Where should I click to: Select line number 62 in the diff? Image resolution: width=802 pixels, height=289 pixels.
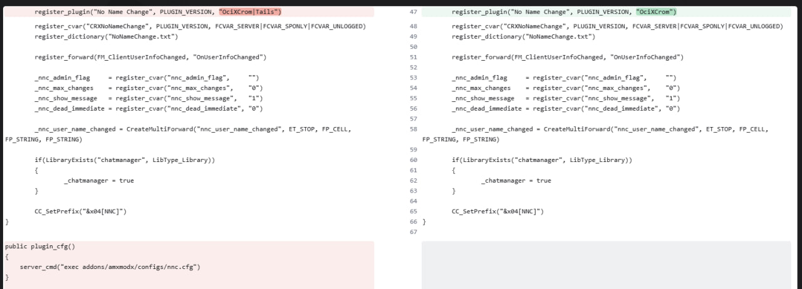[412, 181]
